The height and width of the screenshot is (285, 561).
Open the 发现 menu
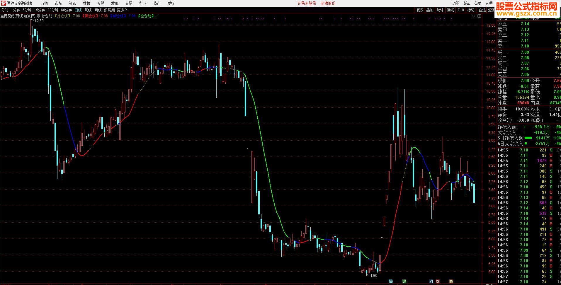point(115,3)
